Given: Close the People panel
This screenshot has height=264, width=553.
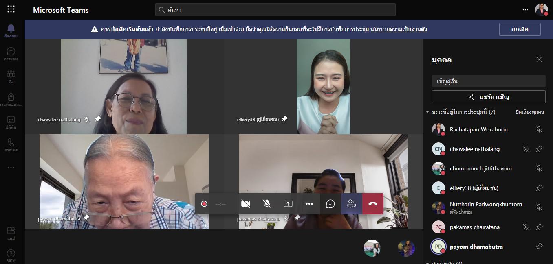Looking at the screenshot, I should [x=539, y=59].
